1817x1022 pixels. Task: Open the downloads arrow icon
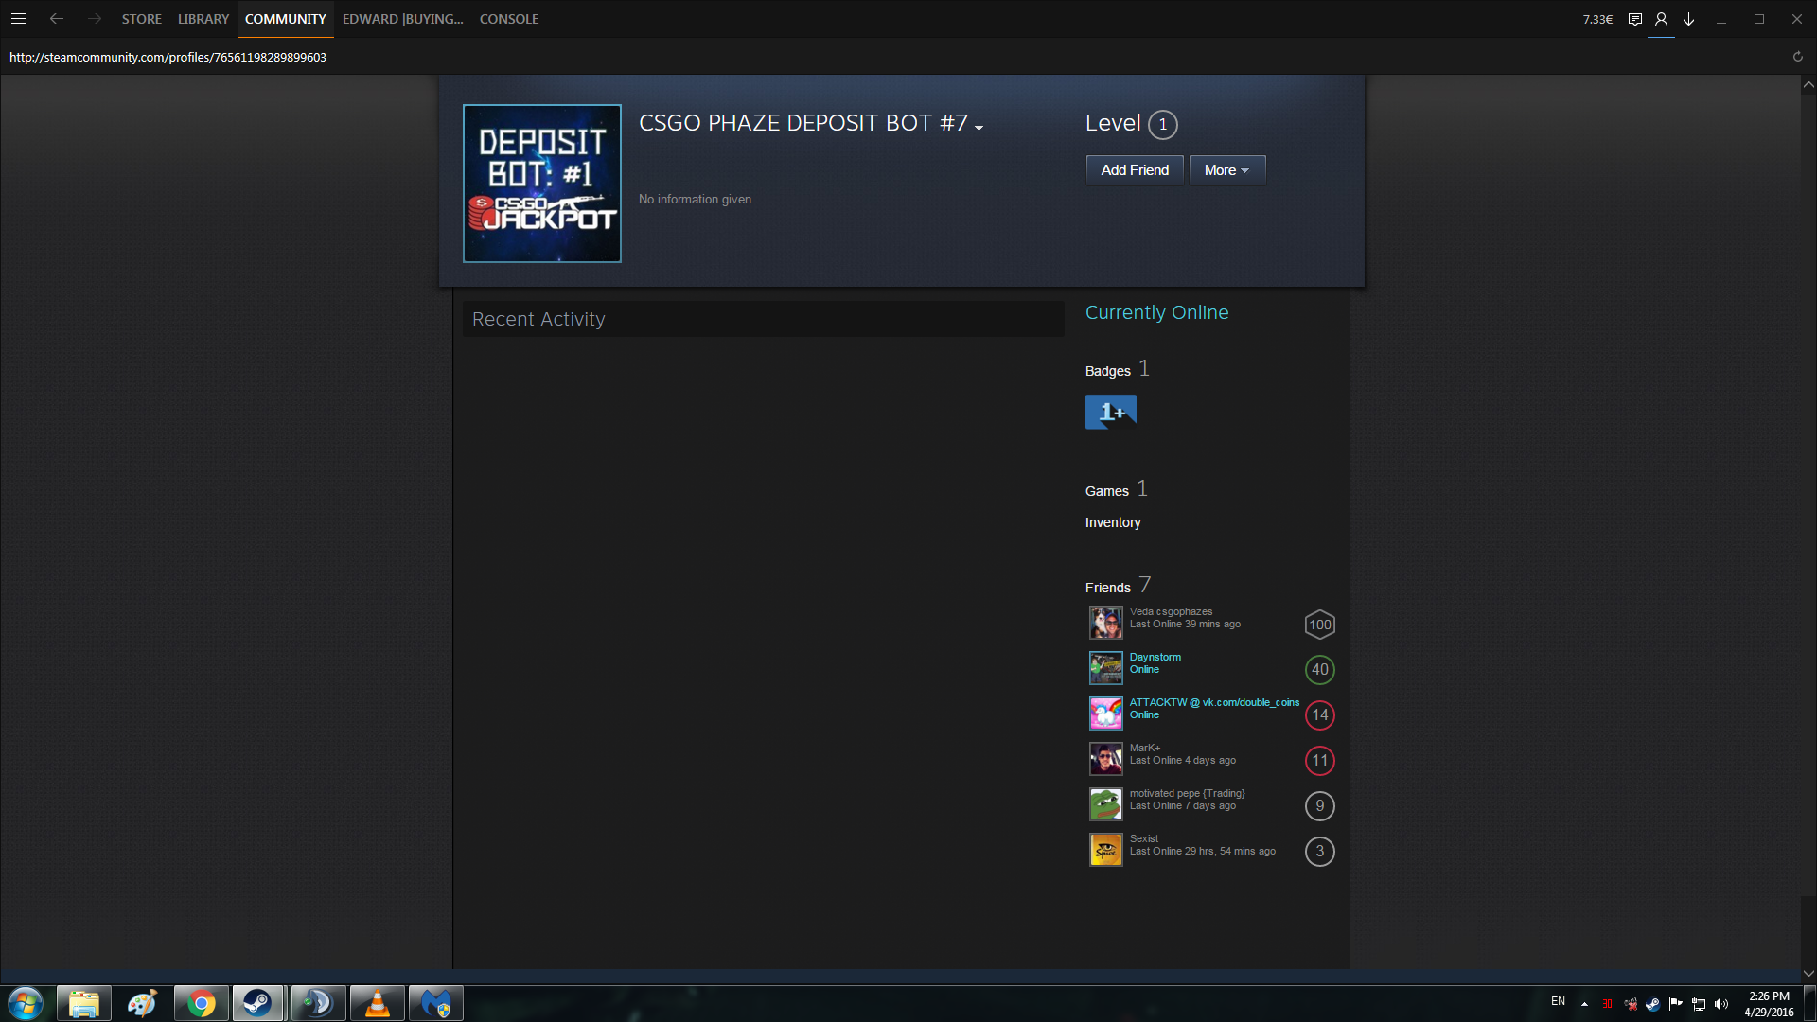coord(1688,19)
